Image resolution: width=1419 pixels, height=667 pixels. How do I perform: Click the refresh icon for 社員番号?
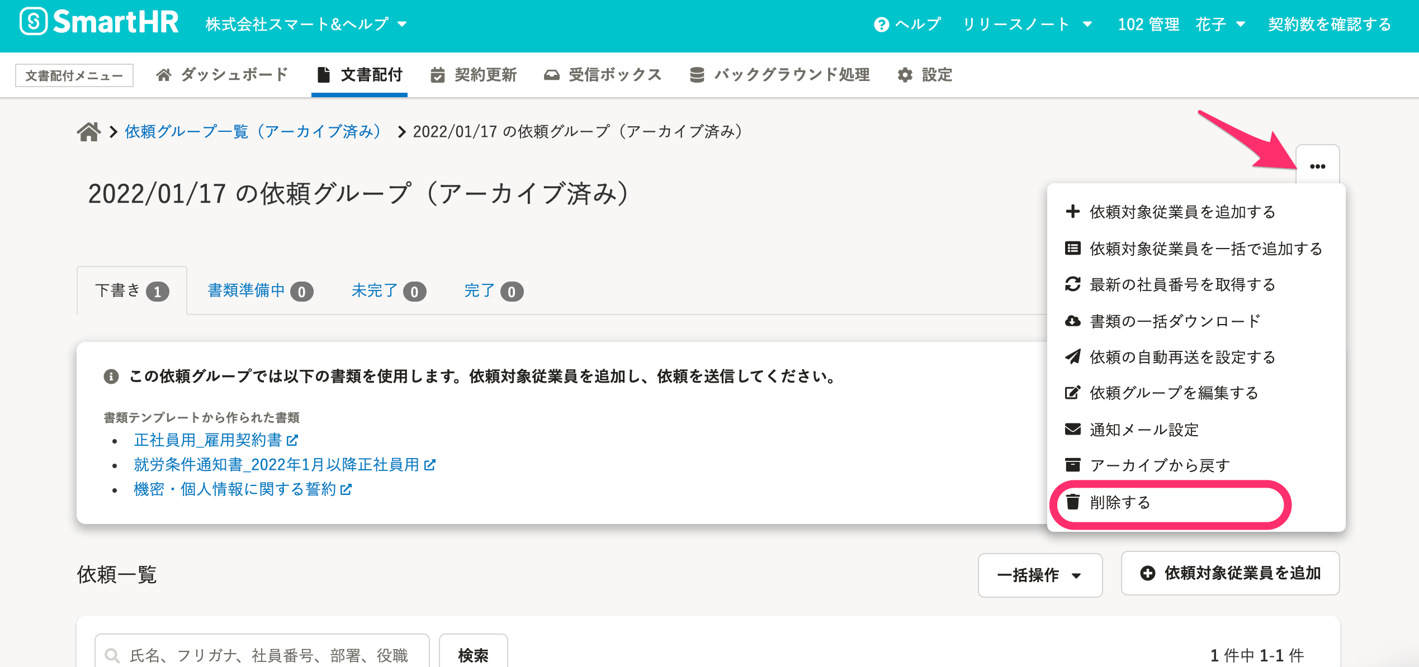click(x=1072, y=284)
